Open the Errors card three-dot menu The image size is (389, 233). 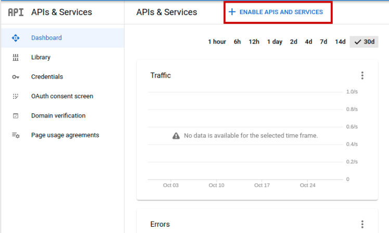pyautogui.click(x=362, y=224)
